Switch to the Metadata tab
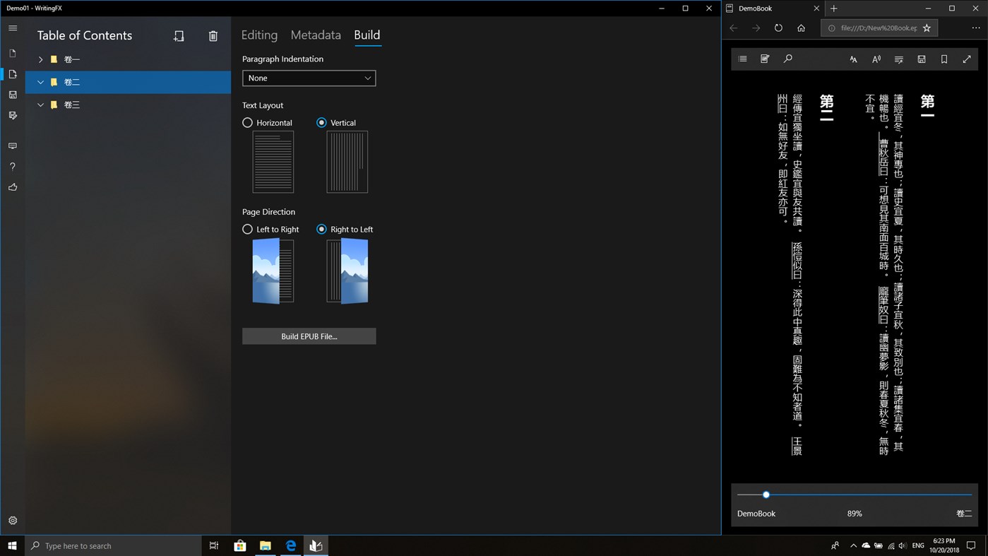The image size is (988, 556). pos(316,35)
